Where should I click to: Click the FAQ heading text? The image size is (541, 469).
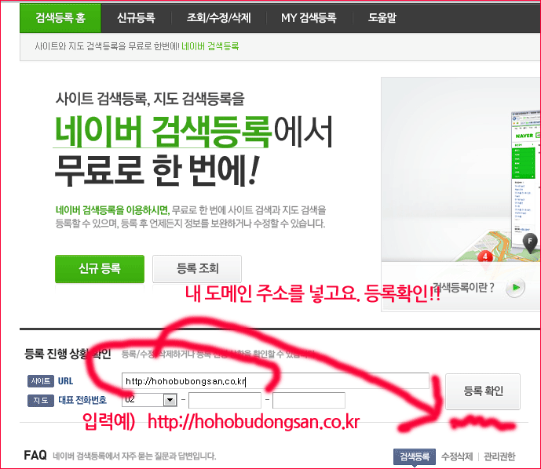pyautogui.click(x=35, y=455)
